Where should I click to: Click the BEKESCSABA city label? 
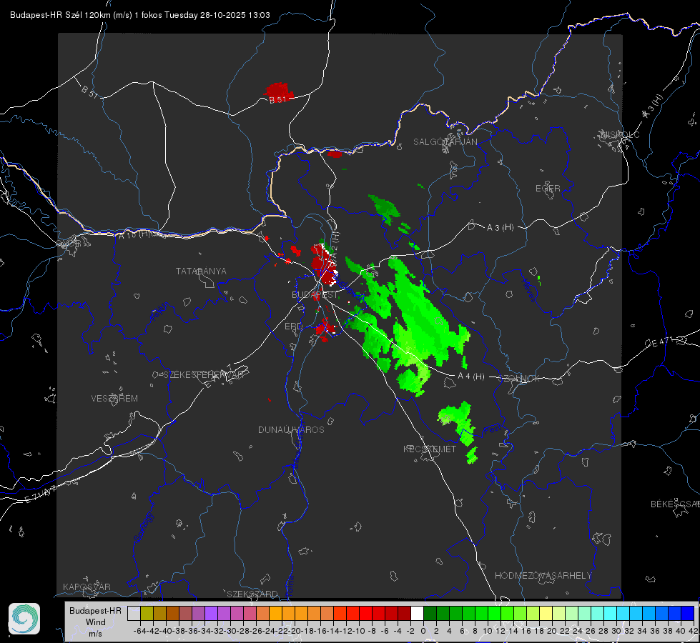(675, 504)
